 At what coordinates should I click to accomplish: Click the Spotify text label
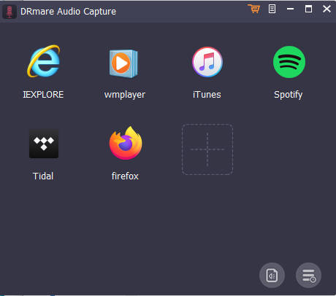(x=289, y=95)
